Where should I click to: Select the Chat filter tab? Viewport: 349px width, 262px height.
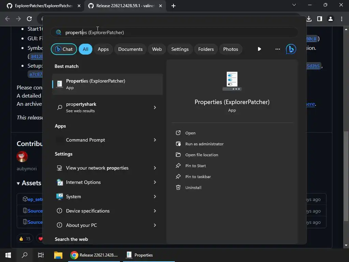point(64,49)
